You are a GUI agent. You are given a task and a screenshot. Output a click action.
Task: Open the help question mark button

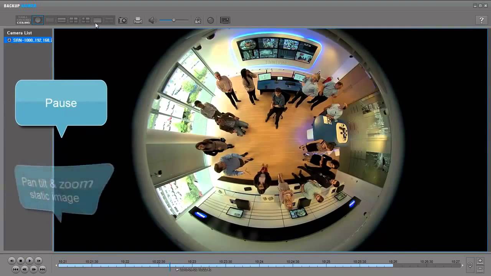coord(481,20)
